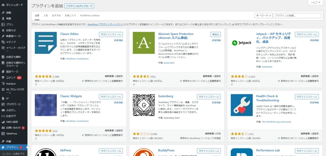
Task: Click the プラグインの検索 search field
Action: click(297, 16)
